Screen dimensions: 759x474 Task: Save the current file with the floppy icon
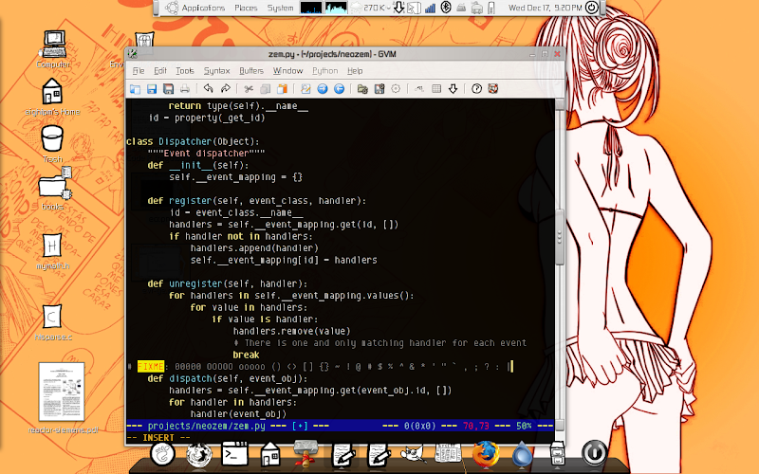click(152, 89)
